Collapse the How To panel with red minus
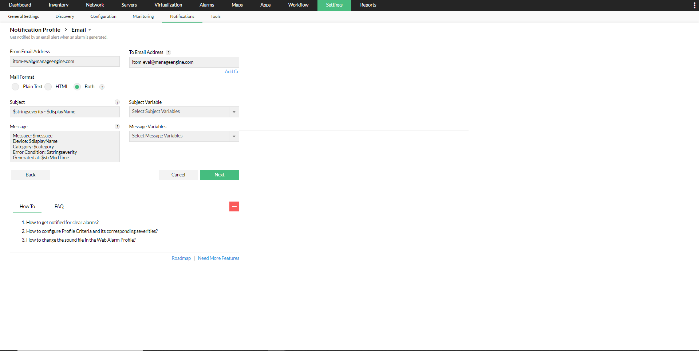 (234, 207)
